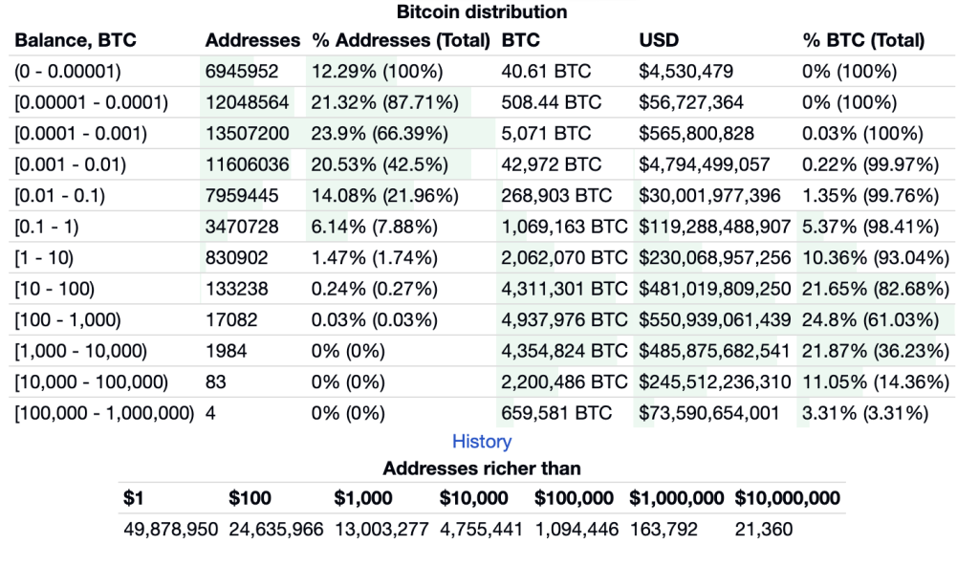The height and width of the screenshot is (566, 979).
Task: Click the % BTC (Total) column header
Action: pyautogui.click(x=863, y=40)
